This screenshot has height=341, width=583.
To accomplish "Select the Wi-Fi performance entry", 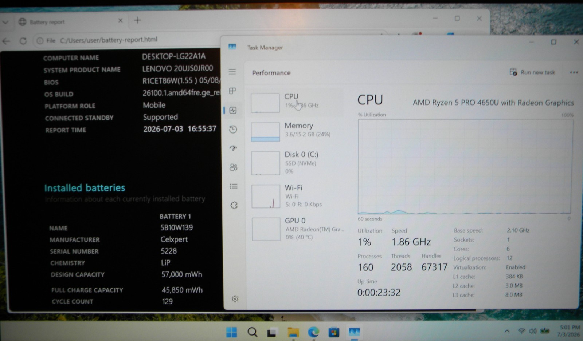I will coord(297,196).
